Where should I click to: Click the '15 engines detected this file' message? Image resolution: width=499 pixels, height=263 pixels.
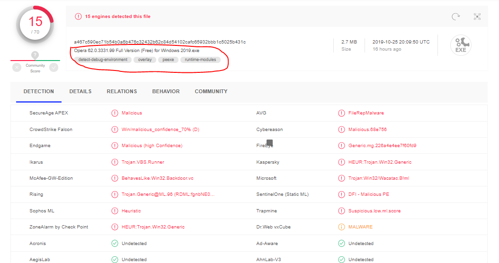point(117,16)
